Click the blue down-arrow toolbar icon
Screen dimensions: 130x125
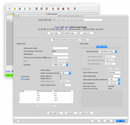click(9, 9)
